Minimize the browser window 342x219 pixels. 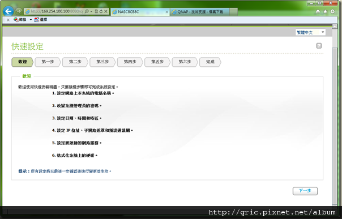click(311, 3)
